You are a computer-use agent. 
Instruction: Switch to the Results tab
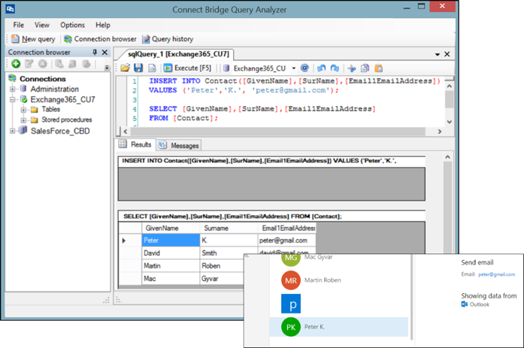(x=135, y=144)
